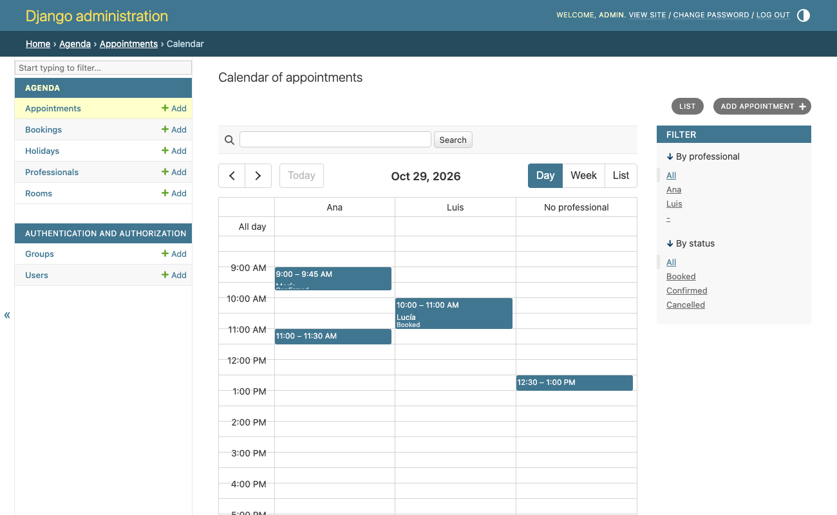The width and height of the screenshot is (837, 515).
Task: Open the 9:00 – 9:45 AM appointment
Action: point(333,279)
